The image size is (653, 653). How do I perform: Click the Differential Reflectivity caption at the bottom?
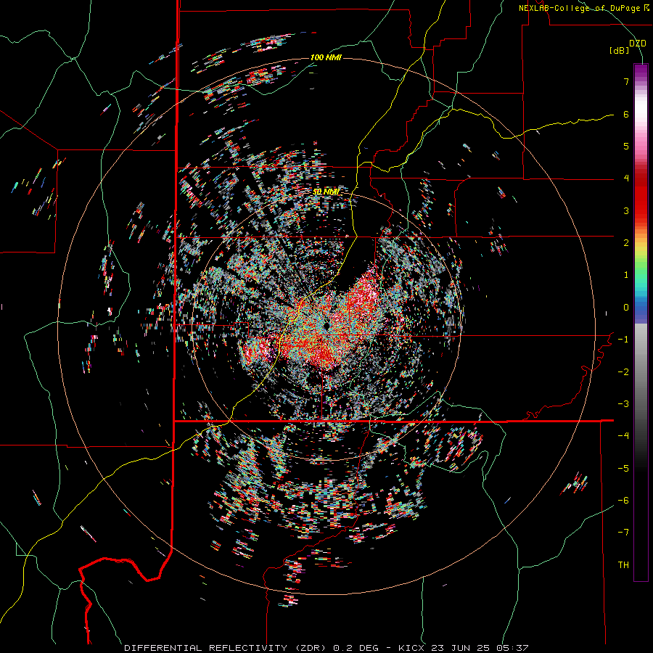pyautogui.click(x=326, y=648)
